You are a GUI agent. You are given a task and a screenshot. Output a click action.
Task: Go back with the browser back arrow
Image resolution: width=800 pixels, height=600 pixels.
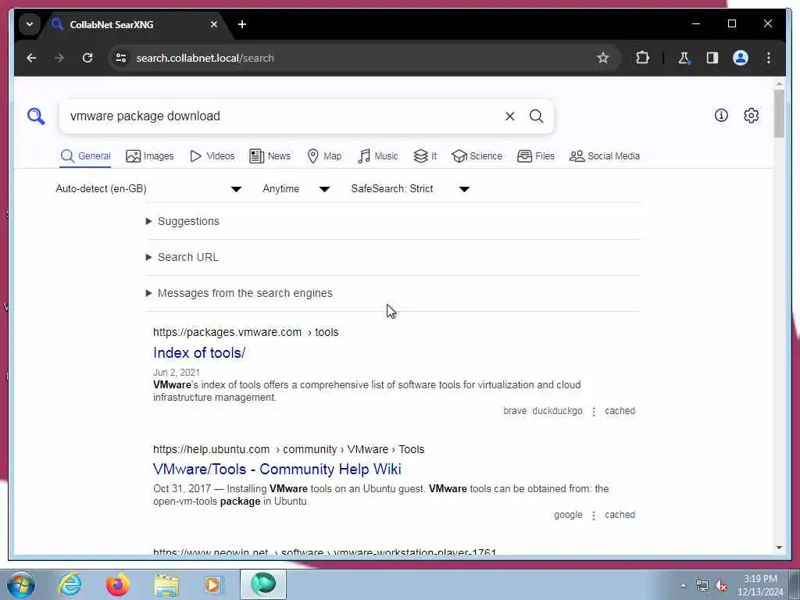pos(31,58)
